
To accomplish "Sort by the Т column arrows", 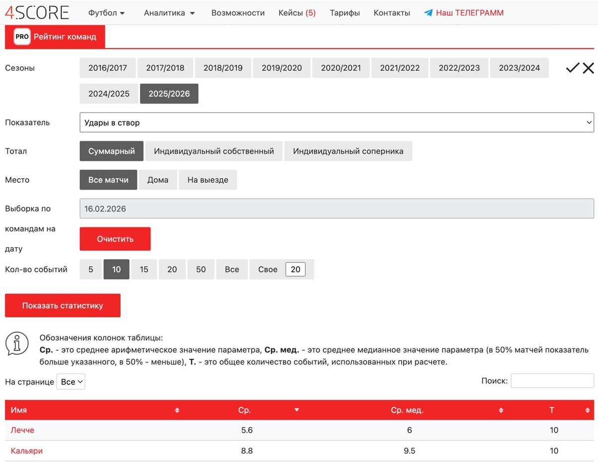I will pyautogui.click(x=588, y=410).
